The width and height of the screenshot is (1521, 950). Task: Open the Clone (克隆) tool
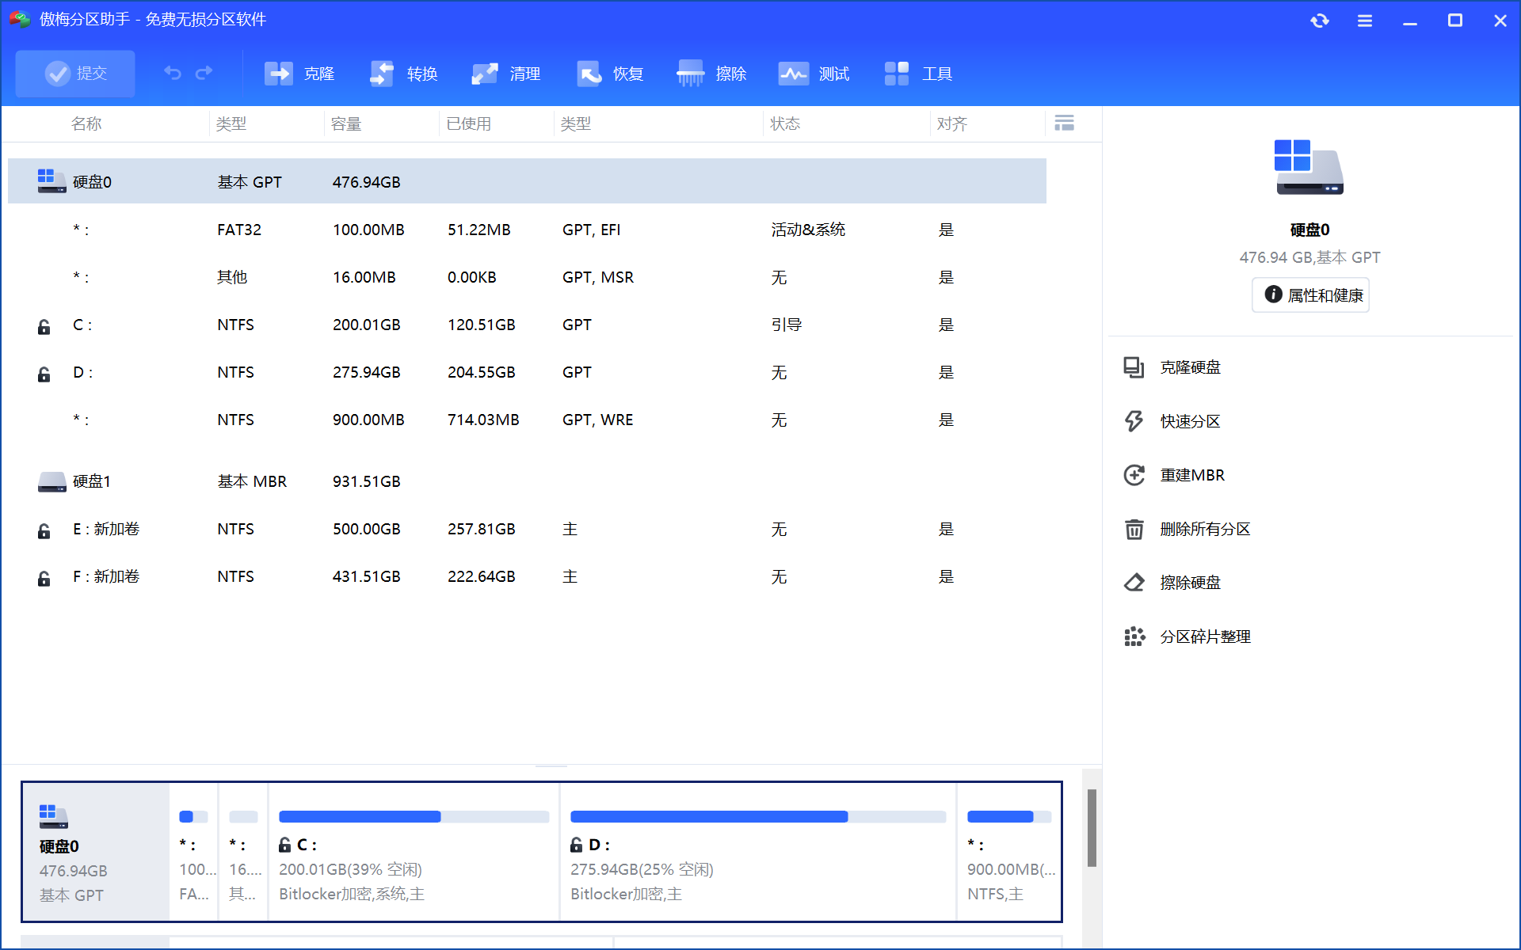(x=299, y=74)
